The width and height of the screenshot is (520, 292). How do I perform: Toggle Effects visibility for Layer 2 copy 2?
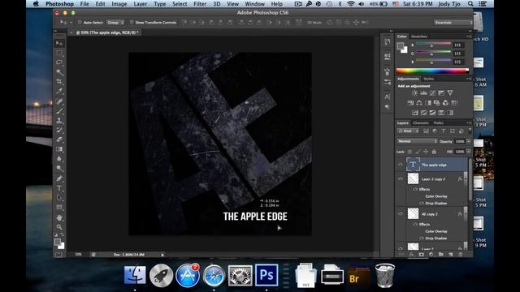(415, 189)
